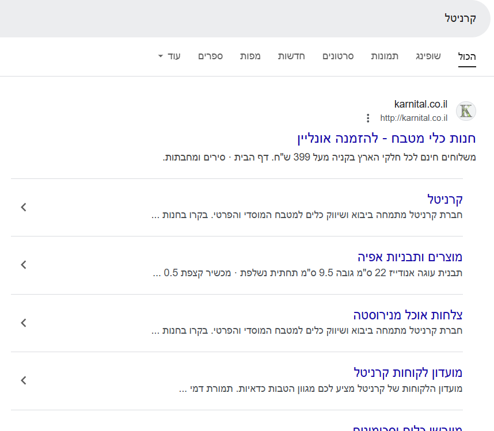Viewport: 494px width, 431px height.
Task: Open the קרניטל sitelink
Action: click(445, 199)
